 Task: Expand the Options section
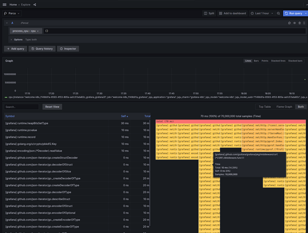[x=11, y=40]
